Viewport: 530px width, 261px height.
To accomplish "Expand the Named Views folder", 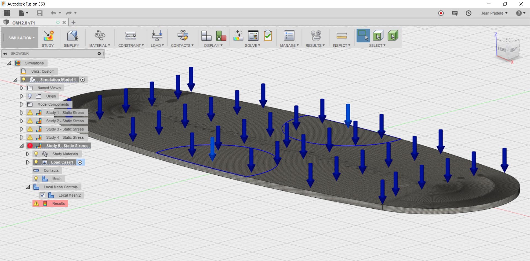I will click(21, 88).
